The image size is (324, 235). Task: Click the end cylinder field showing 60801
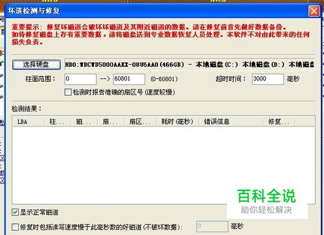tap(129, 79)
